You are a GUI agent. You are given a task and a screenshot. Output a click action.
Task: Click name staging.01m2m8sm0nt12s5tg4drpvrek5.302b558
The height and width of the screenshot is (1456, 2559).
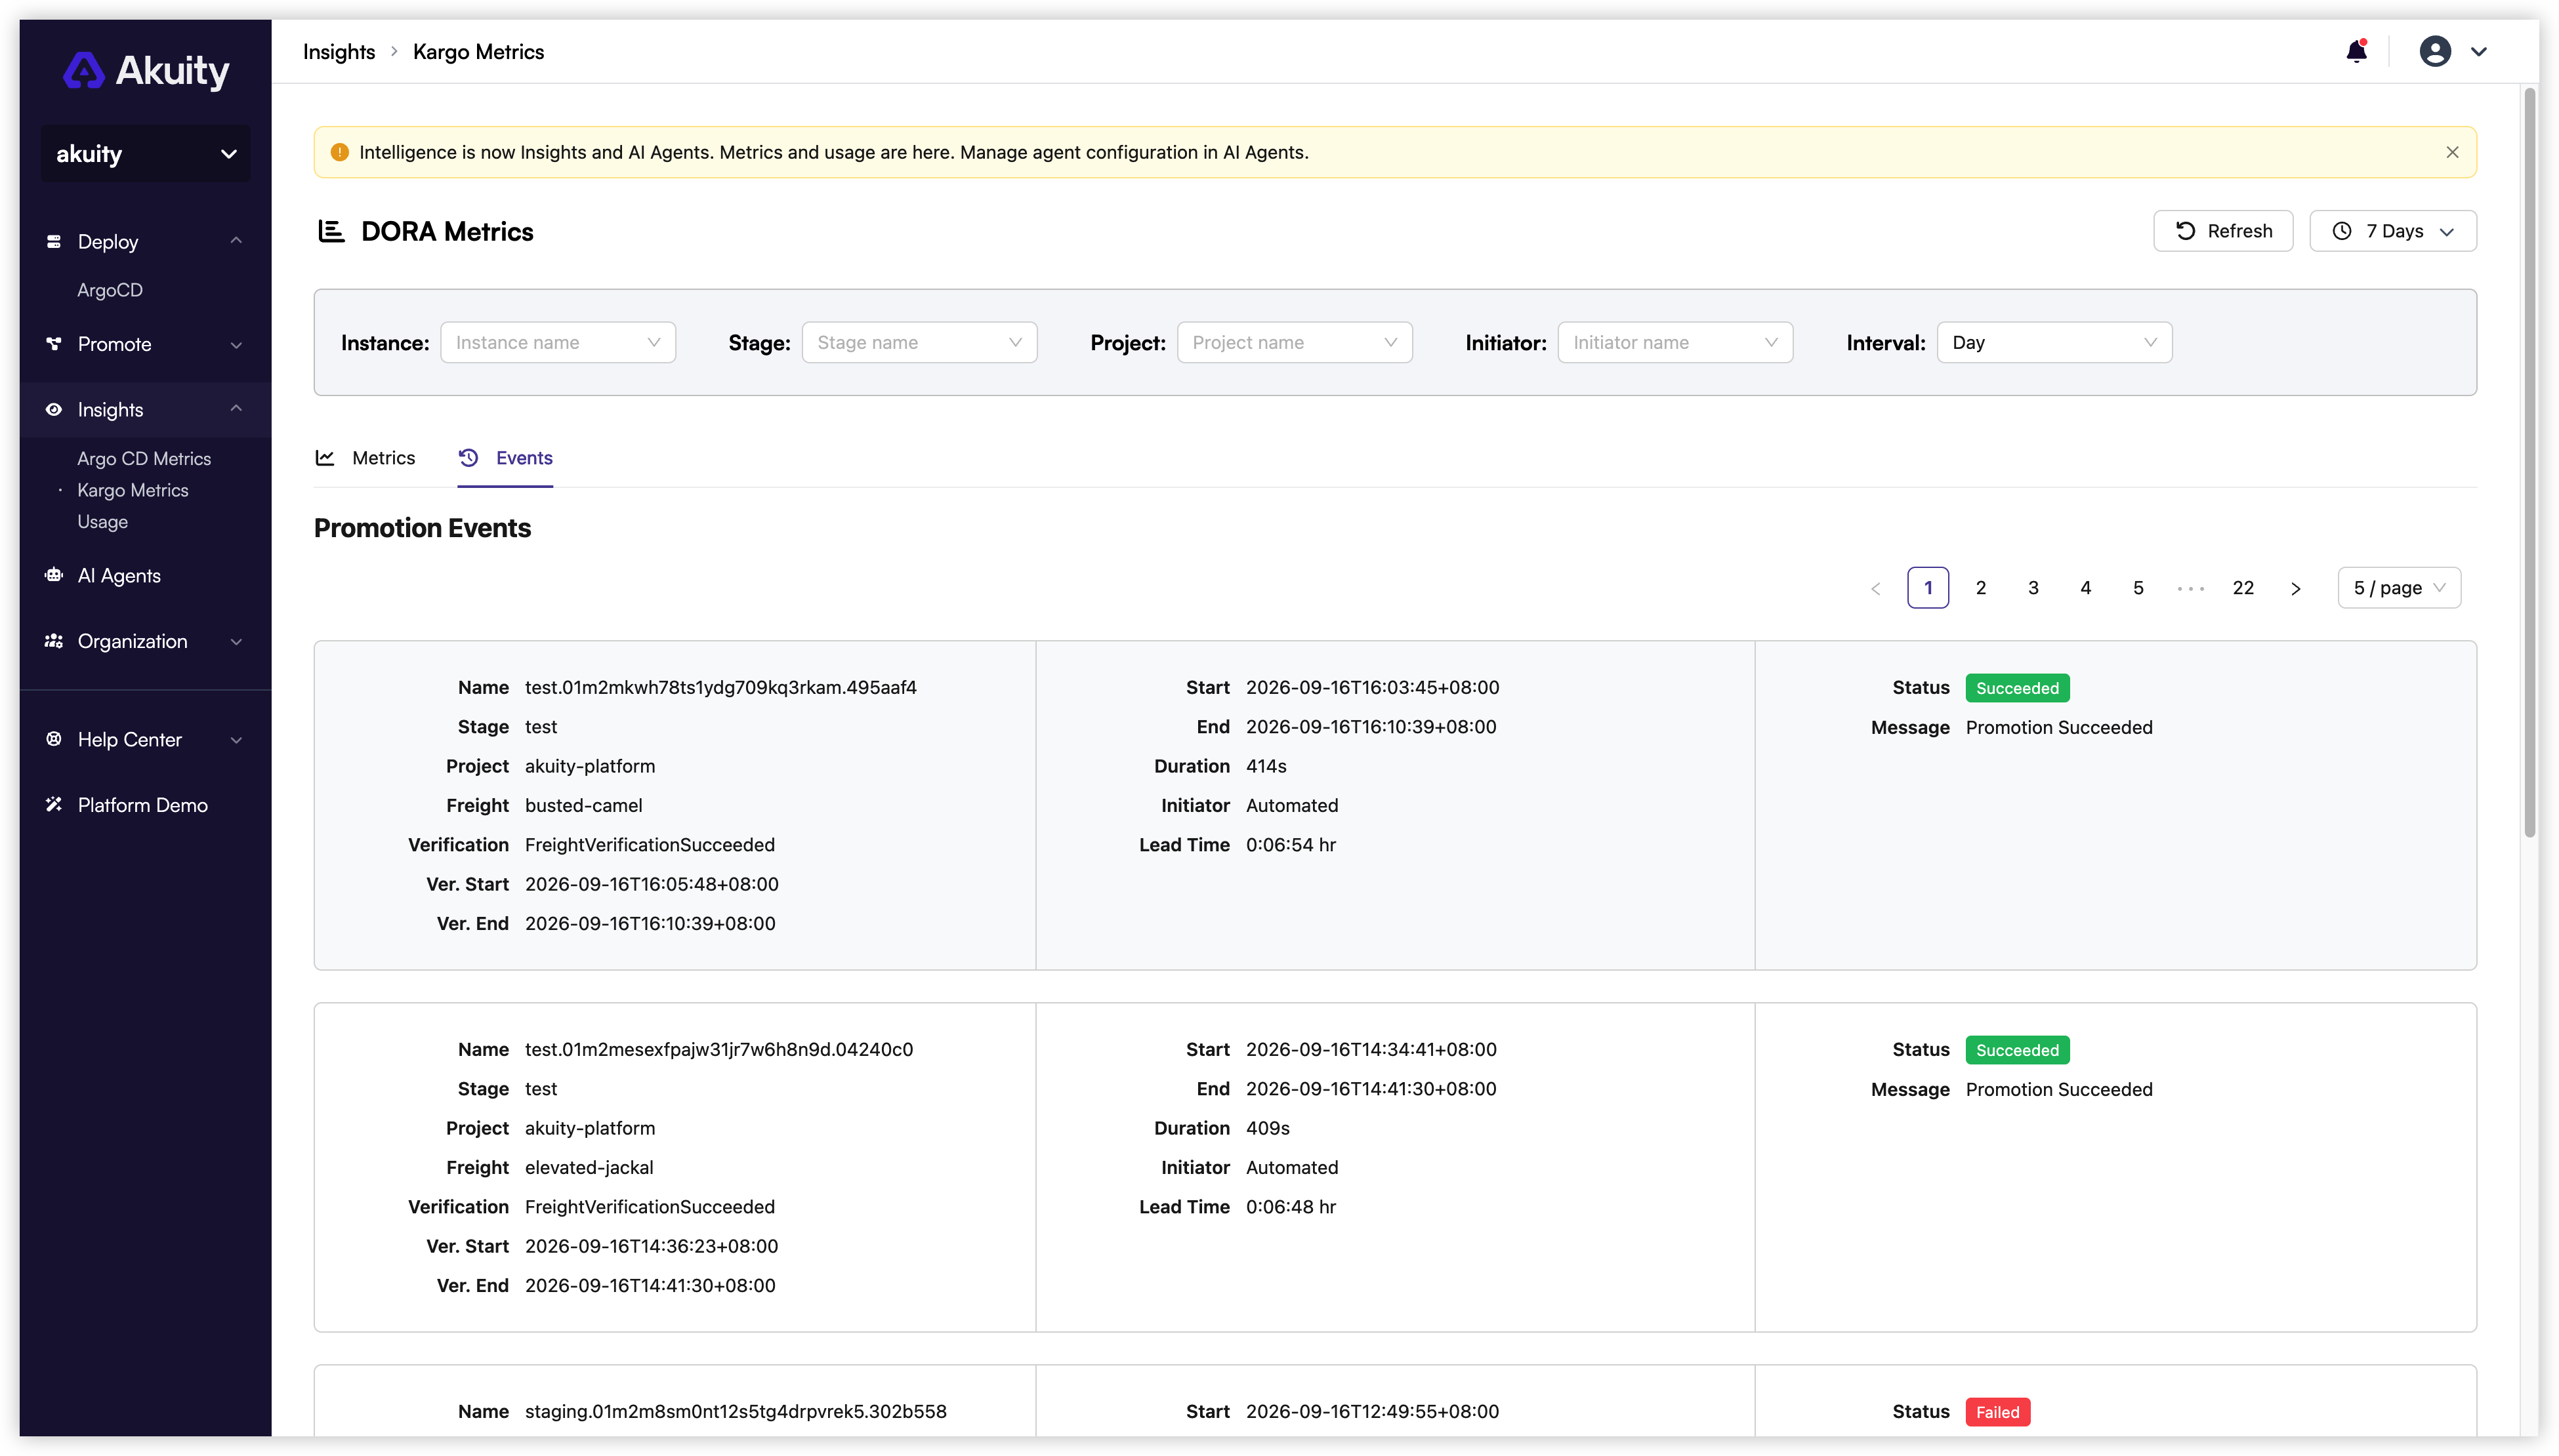(x=736, y=1412)
